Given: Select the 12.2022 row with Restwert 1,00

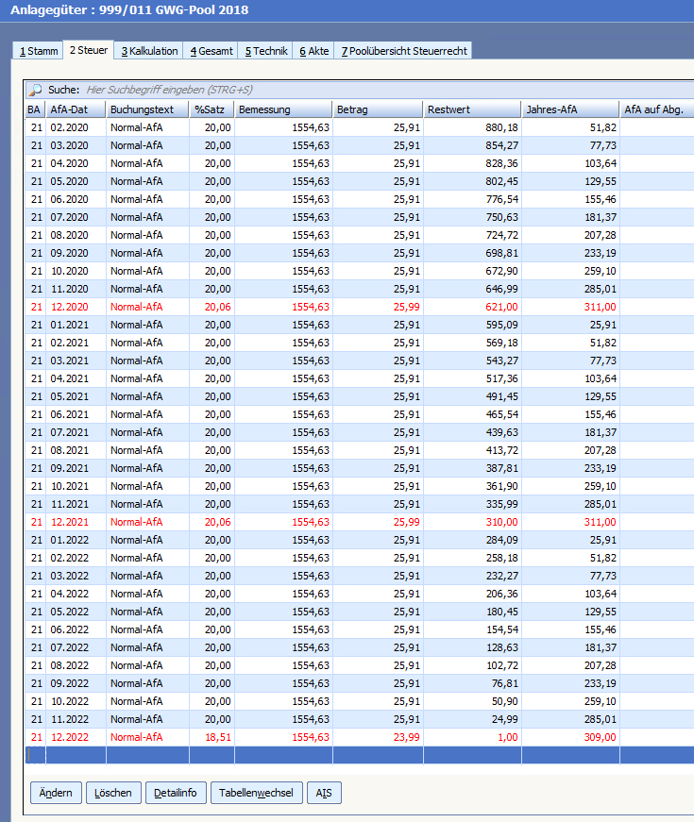Looking at the screenshot, I should tap(283, 737).
